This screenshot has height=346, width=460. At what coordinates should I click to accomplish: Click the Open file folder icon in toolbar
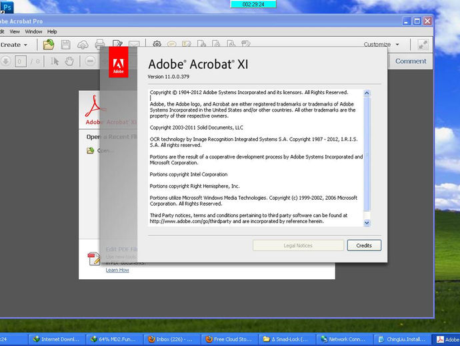[49, 45]
